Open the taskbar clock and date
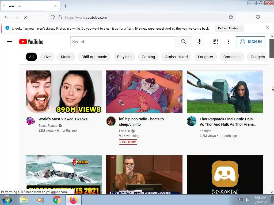Screen dimensions: 274x205 tap(260, 200)
